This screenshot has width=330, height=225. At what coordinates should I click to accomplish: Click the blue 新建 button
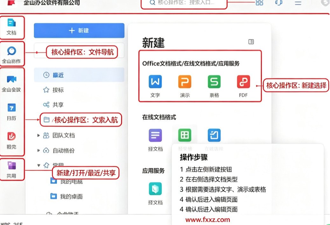click(x=79, y=31)
